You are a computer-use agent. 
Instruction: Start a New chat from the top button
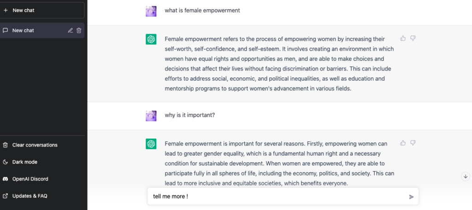tap(42, 10)
